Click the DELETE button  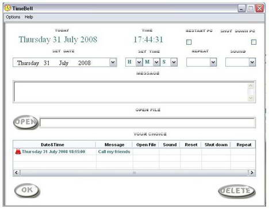237,191
